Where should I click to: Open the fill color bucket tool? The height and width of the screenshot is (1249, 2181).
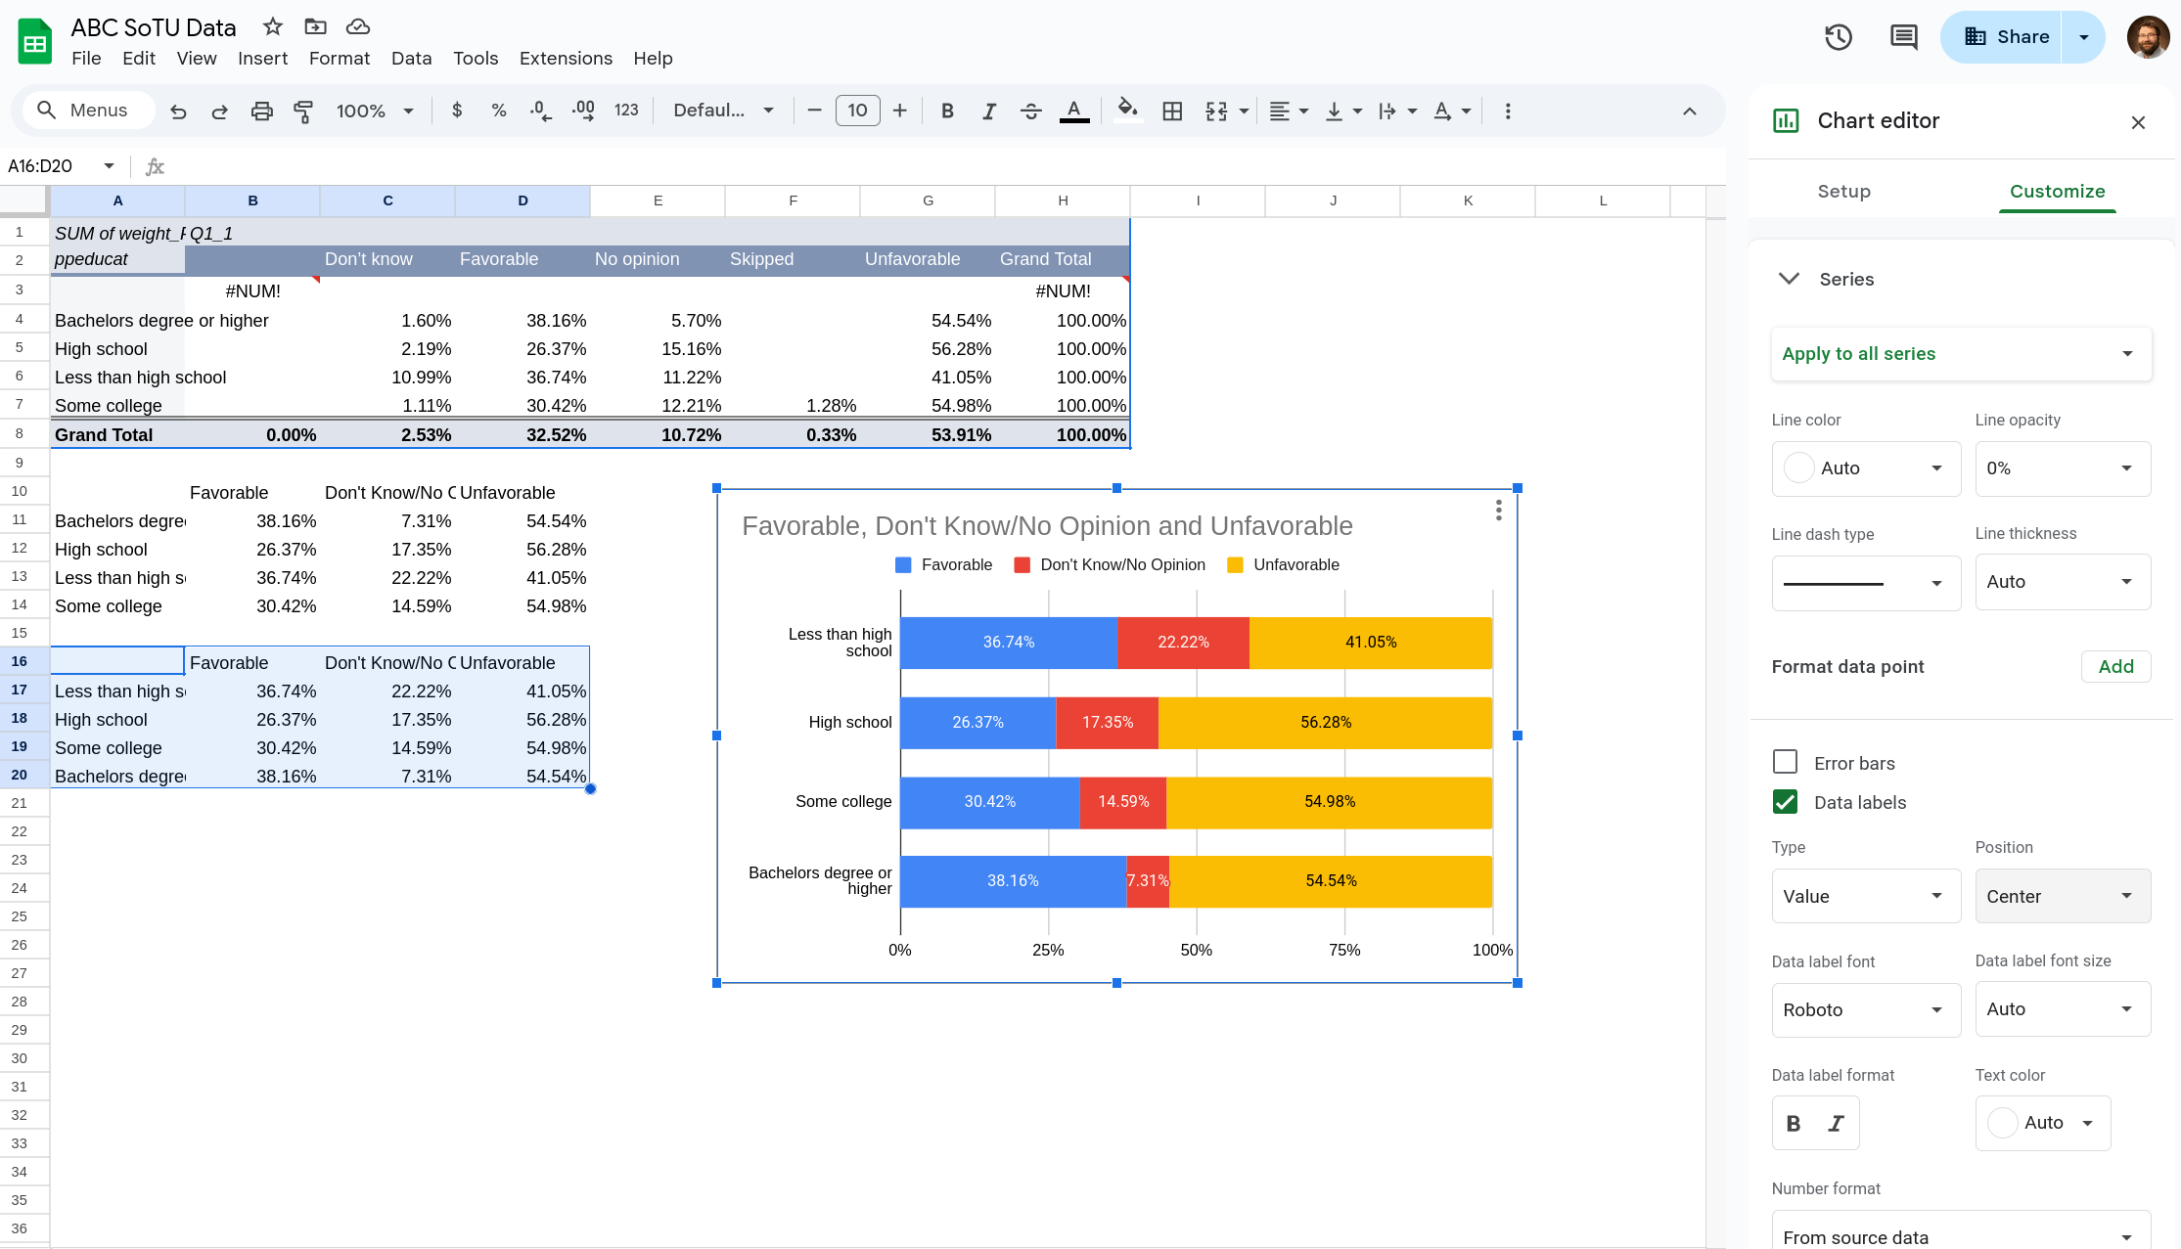[1127, 110]
